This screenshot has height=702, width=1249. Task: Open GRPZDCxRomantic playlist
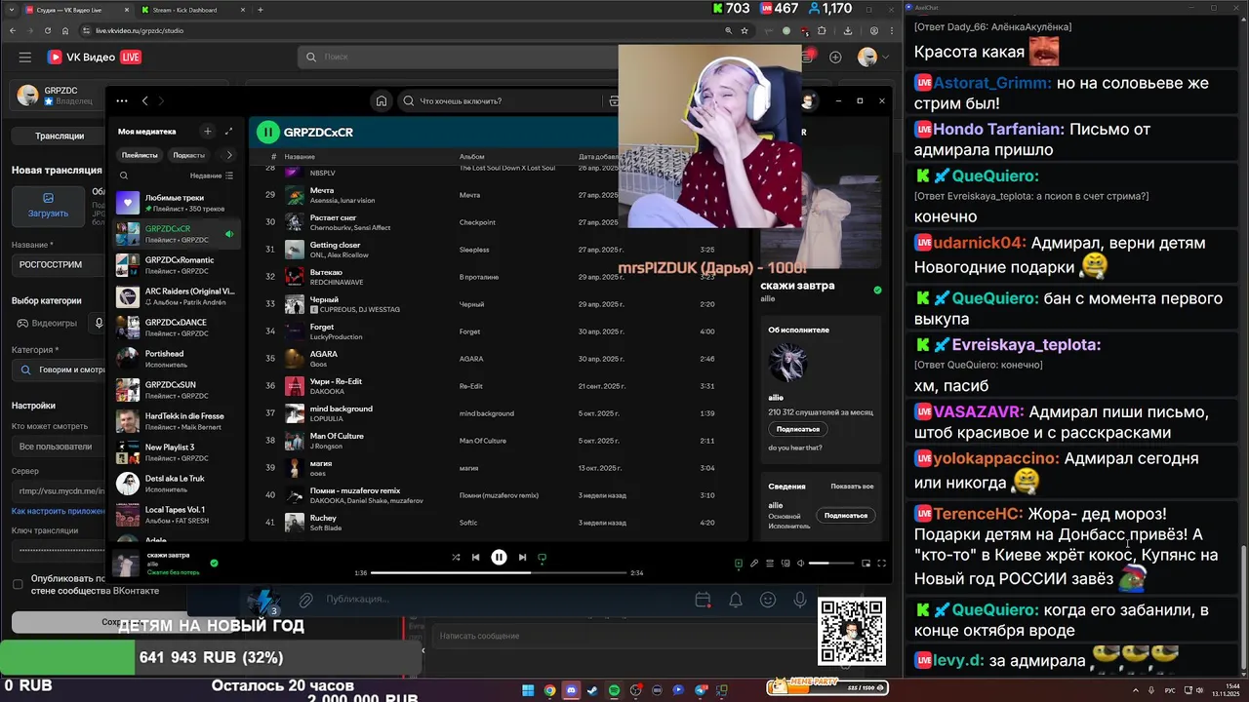tap(176, 265)
